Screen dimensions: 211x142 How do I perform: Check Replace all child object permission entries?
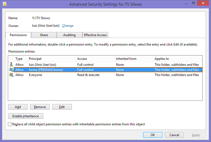pyautogui.click(x=10, y=124)
